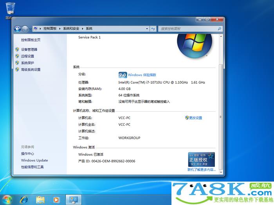Image resolution: width=274 pixels, height=205 pixels.
Task: Expand arrow after 系统和安全 breadcrumb
Action: pyautogui.click(x=83, y=29)
